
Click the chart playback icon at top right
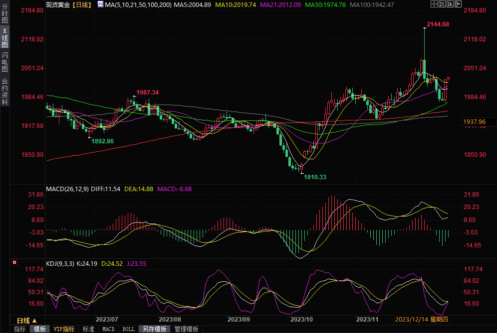[451, 4]
